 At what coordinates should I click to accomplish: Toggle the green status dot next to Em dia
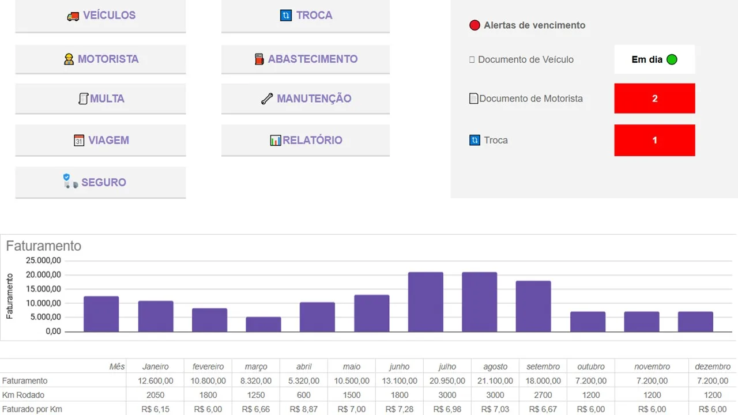coord(671,59)
